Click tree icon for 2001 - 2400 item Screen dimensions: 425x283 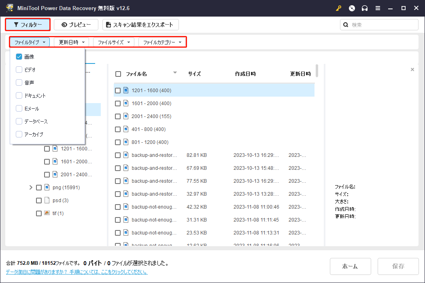[x=55, y=174]
